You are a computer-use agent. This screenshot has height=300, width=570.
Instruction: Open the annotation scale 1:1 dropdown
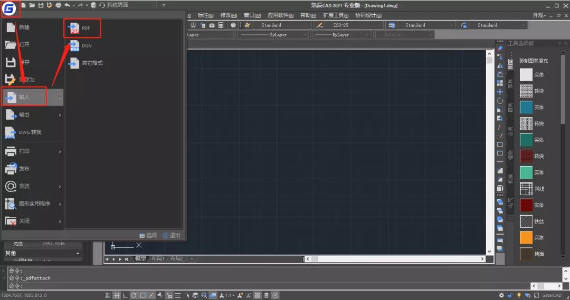pos(229,295)
